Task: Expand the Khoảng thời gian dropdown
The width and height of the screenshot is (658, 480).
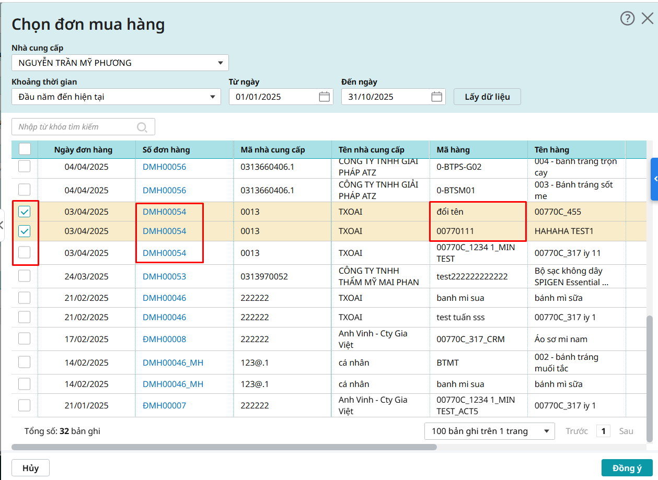Action: [116, 97]
